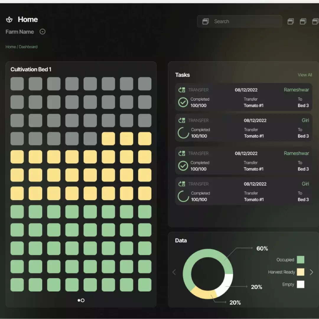The height and width of the screenshot is (319, 319).
Task: Click the lotus logo beside Home
Action: [9, 19]
